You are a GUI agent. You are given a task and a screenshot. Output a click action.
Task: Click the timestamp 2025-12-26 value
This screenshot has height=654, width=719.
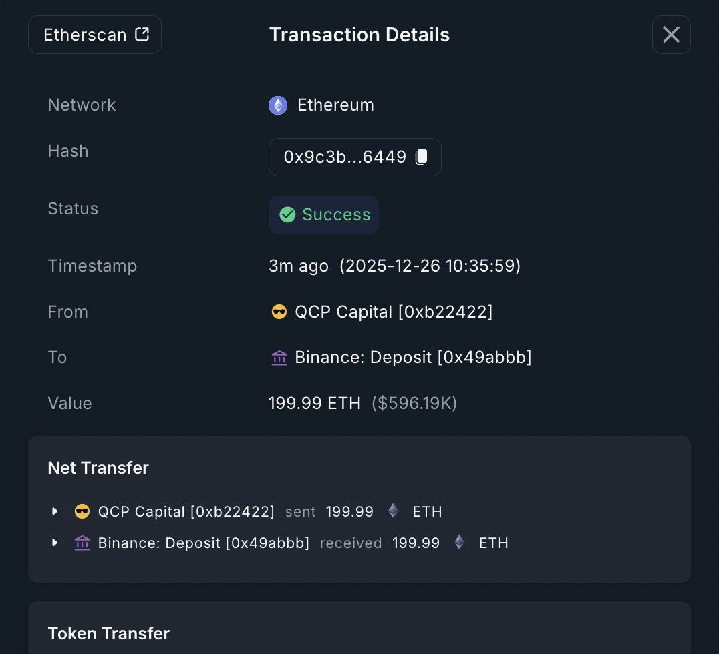(430, 266)
